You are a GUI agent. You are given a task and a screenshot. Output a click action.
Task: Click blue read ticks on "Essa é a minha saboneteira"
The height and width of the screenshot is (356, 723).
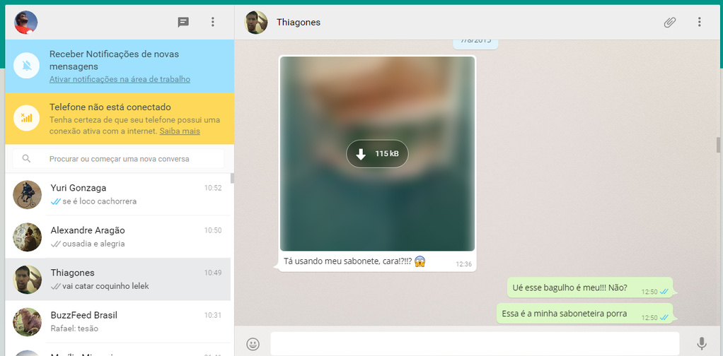click(x=664, y=317)
